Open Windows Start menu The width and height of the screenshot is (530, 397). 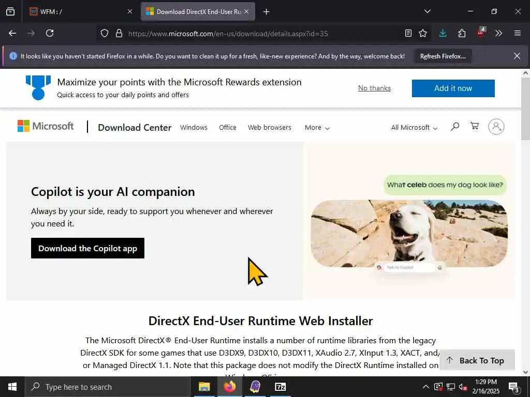pos(12,387)
